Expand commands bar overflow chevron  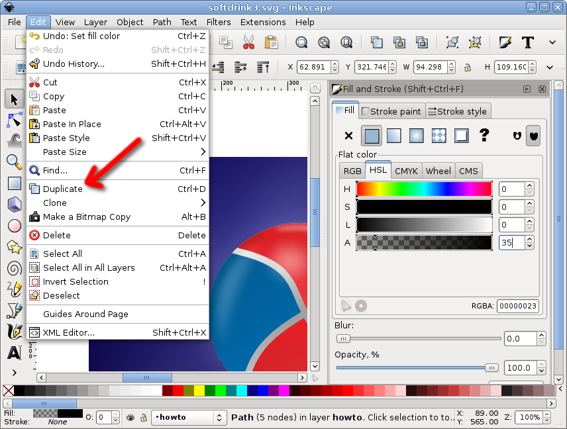tap(552, 42)
